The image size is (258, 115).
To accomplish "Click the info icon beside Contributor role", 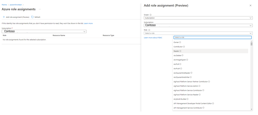I will pyautogui.click(x=184, y=47).
